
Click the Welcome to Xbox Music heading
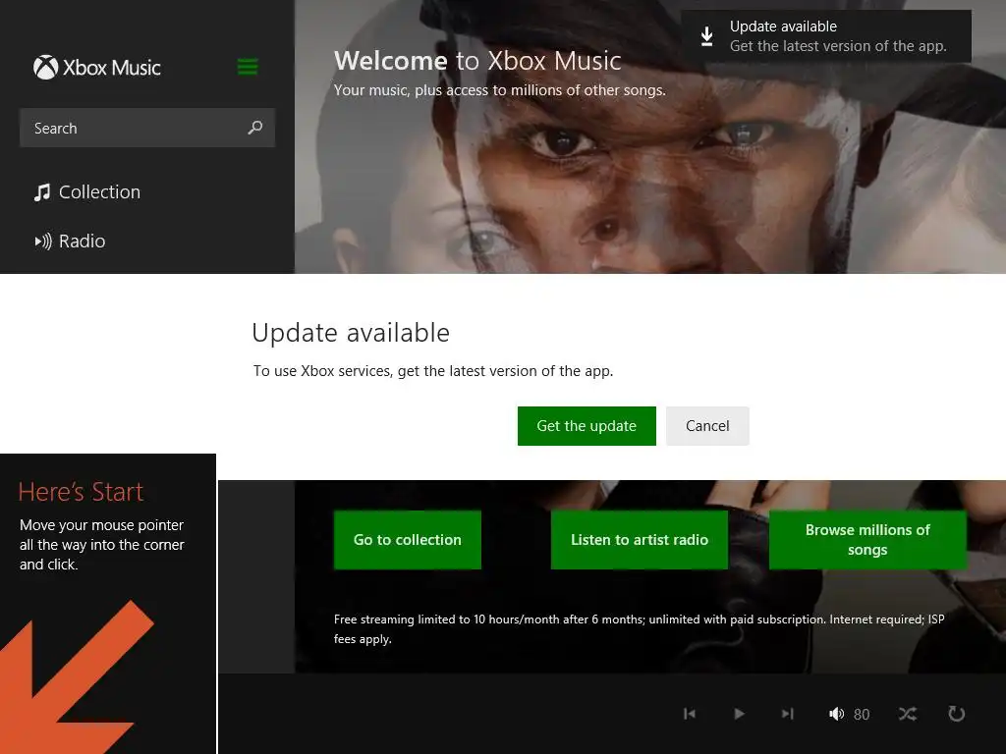477,61
